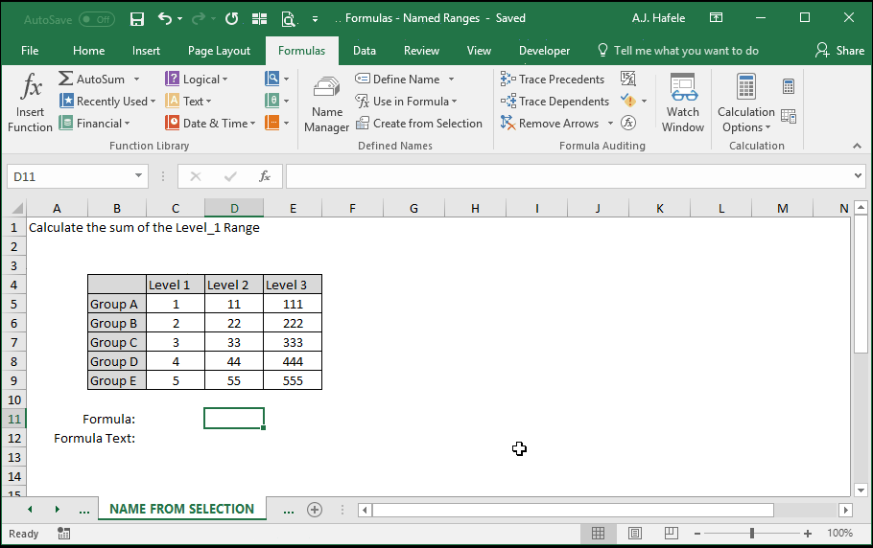
Task: Switch to Page Break Preview icon
Action: point(671,534)
